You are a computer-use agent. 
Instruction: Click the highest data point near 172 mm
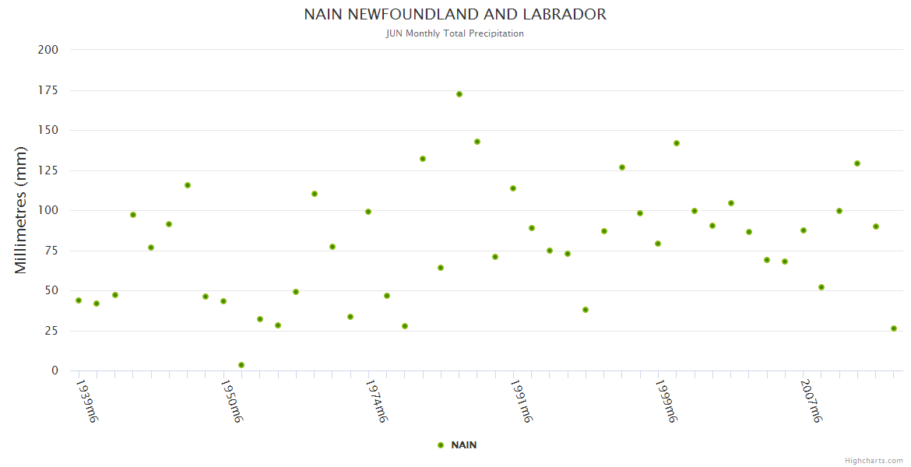(459, 94)
